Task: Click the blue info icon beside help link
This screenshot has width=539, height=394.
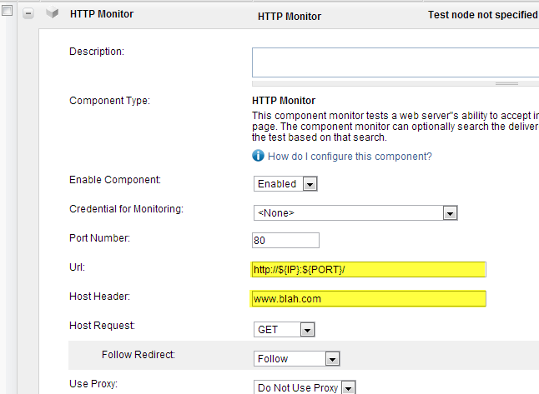Action: 258,156
